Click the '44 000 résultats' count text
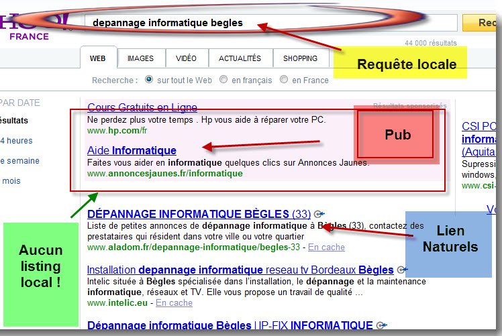 point(431,43)
